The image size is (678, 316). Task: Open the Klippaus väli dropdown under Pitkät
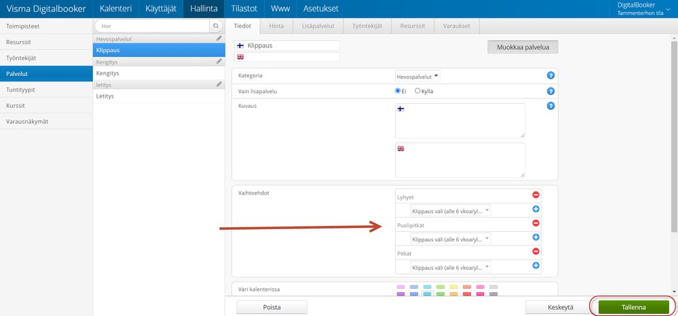(451, 268)
